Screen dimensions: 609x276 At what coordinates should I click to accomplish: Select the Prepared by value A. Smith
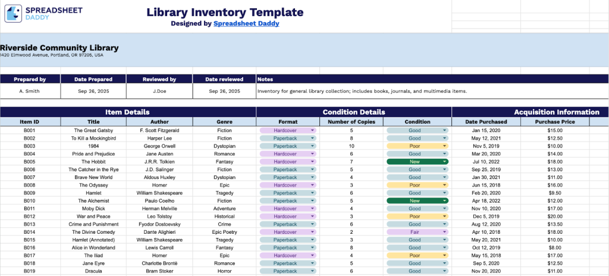(x=30, y=92)
